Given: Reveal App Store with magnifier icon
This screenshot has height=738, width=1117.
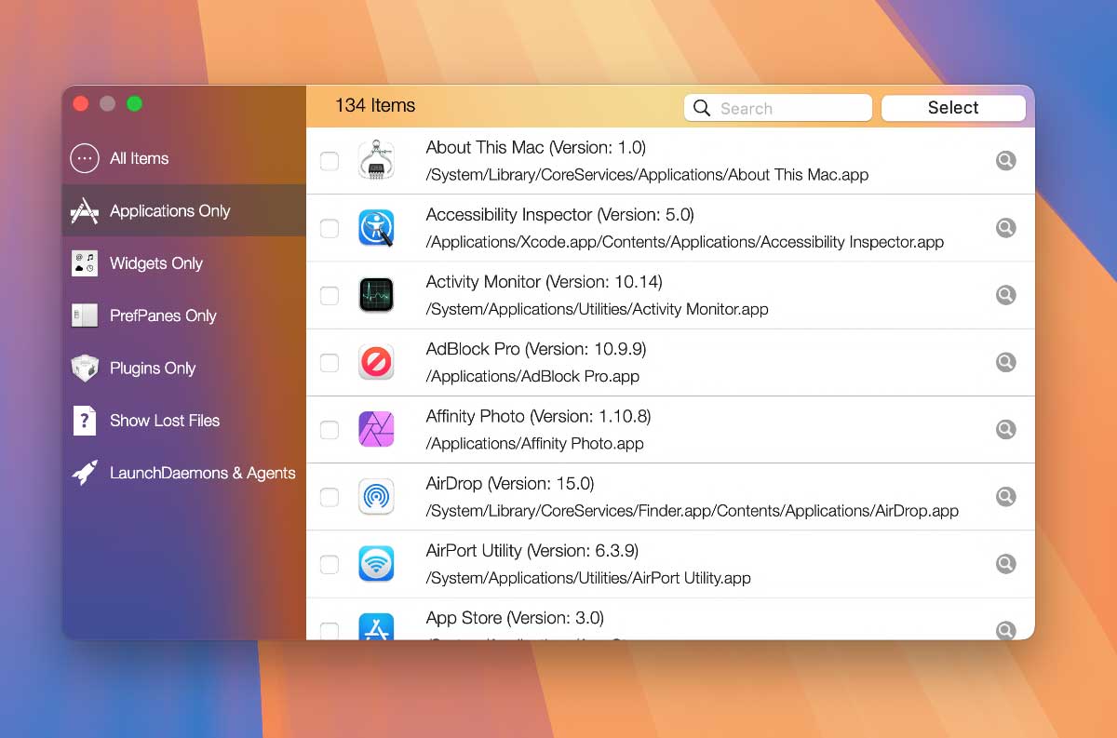Looking at the screenshot, I should click(x=1005, y=630).
